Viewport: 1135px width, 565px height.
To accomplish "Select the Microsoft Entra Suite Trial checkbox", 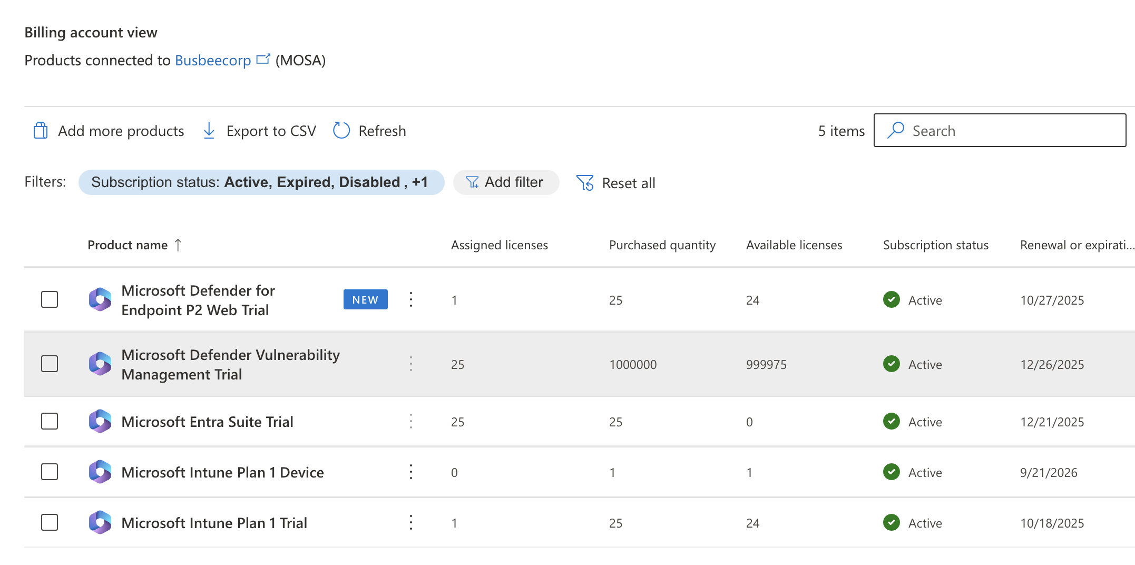I will (49, 422).
